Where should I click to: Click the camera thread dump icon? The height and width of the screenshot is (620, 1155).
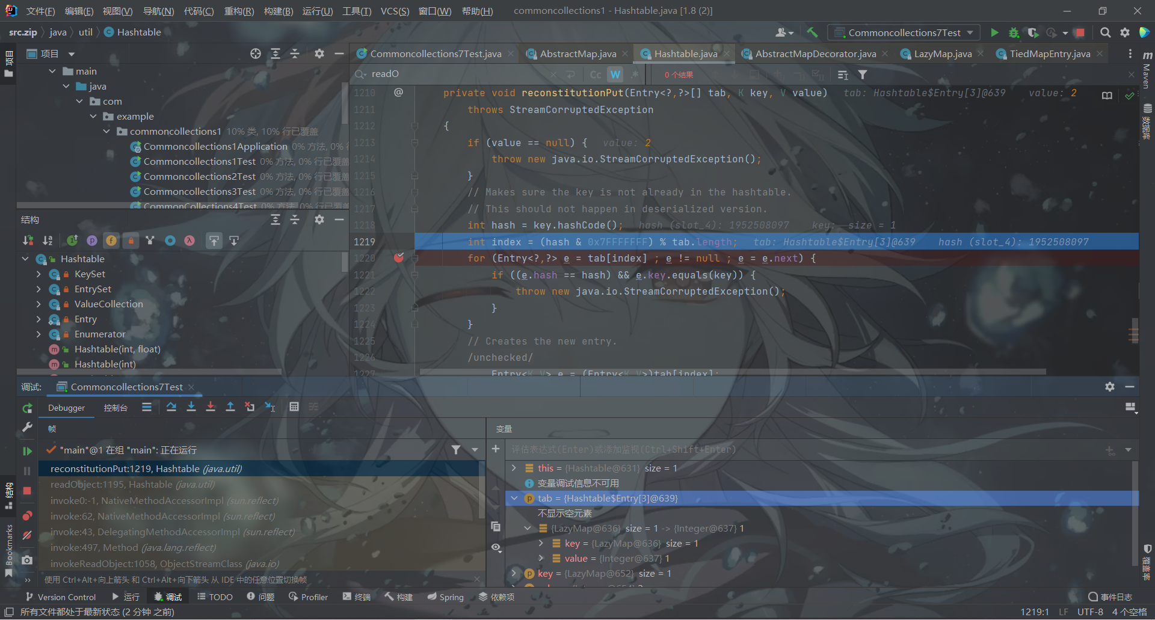[27, 560]
